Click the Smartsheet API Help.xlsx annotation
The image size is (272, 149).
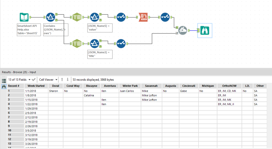(29, 30)
